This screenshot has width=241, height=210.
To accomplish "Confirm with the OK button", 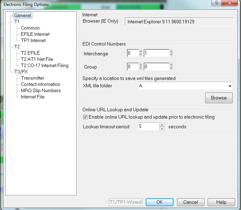I will tap(160, 202).
